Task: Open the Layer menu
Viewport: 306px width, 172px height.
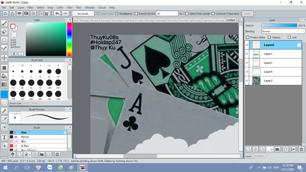Action: (x=21, y=7)
